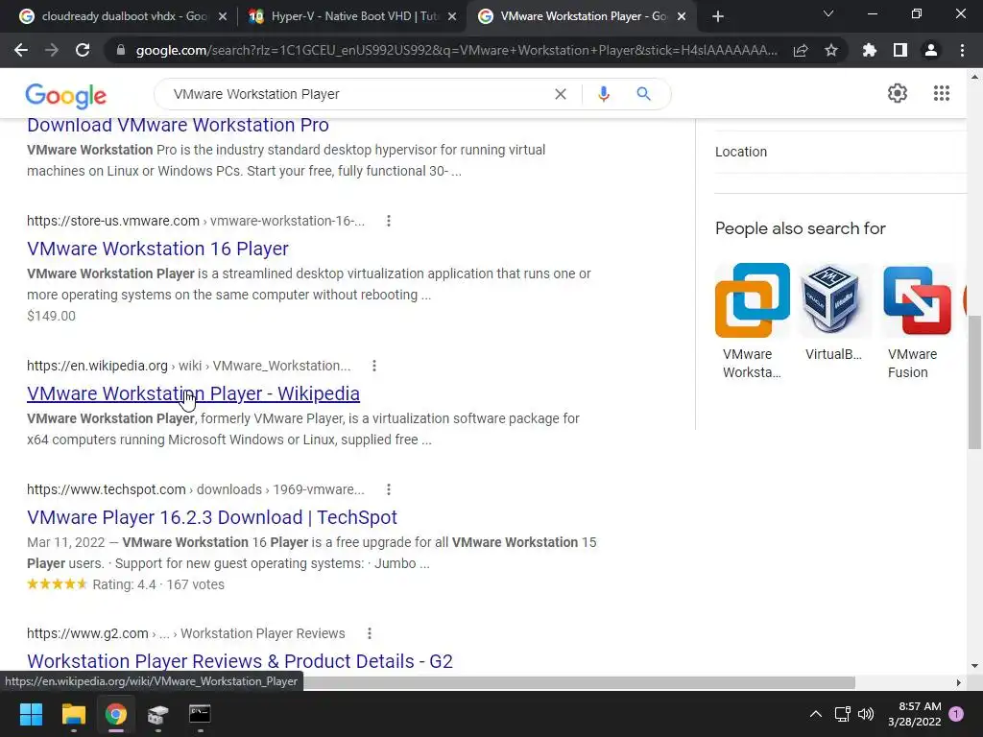Open Google quick settings gear
The image size is (983, 737).
click(898, 93)
